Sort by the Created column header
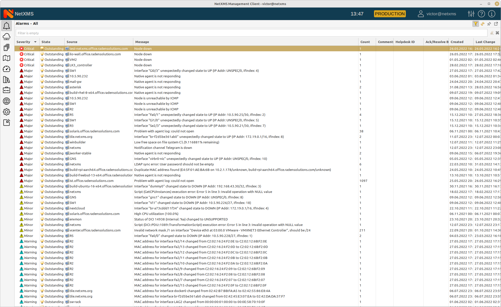 coord(457,42)
